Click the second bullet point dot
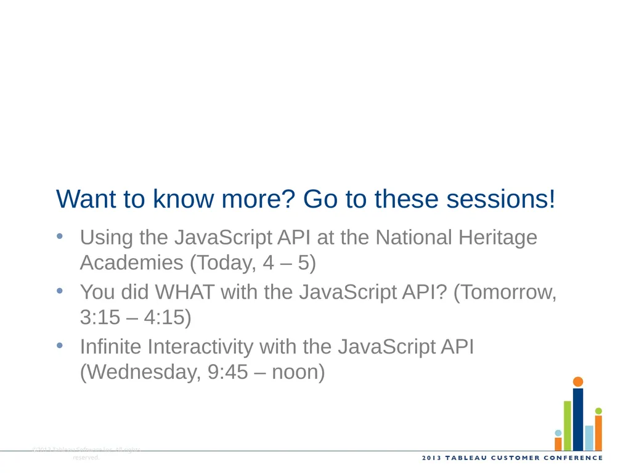631x473 pixels. coord(60,291)
